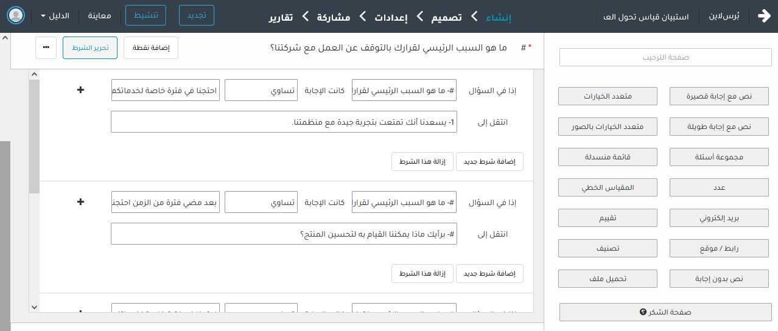Click the survey title استبيان قياس تحول

(x=646, y=16)
